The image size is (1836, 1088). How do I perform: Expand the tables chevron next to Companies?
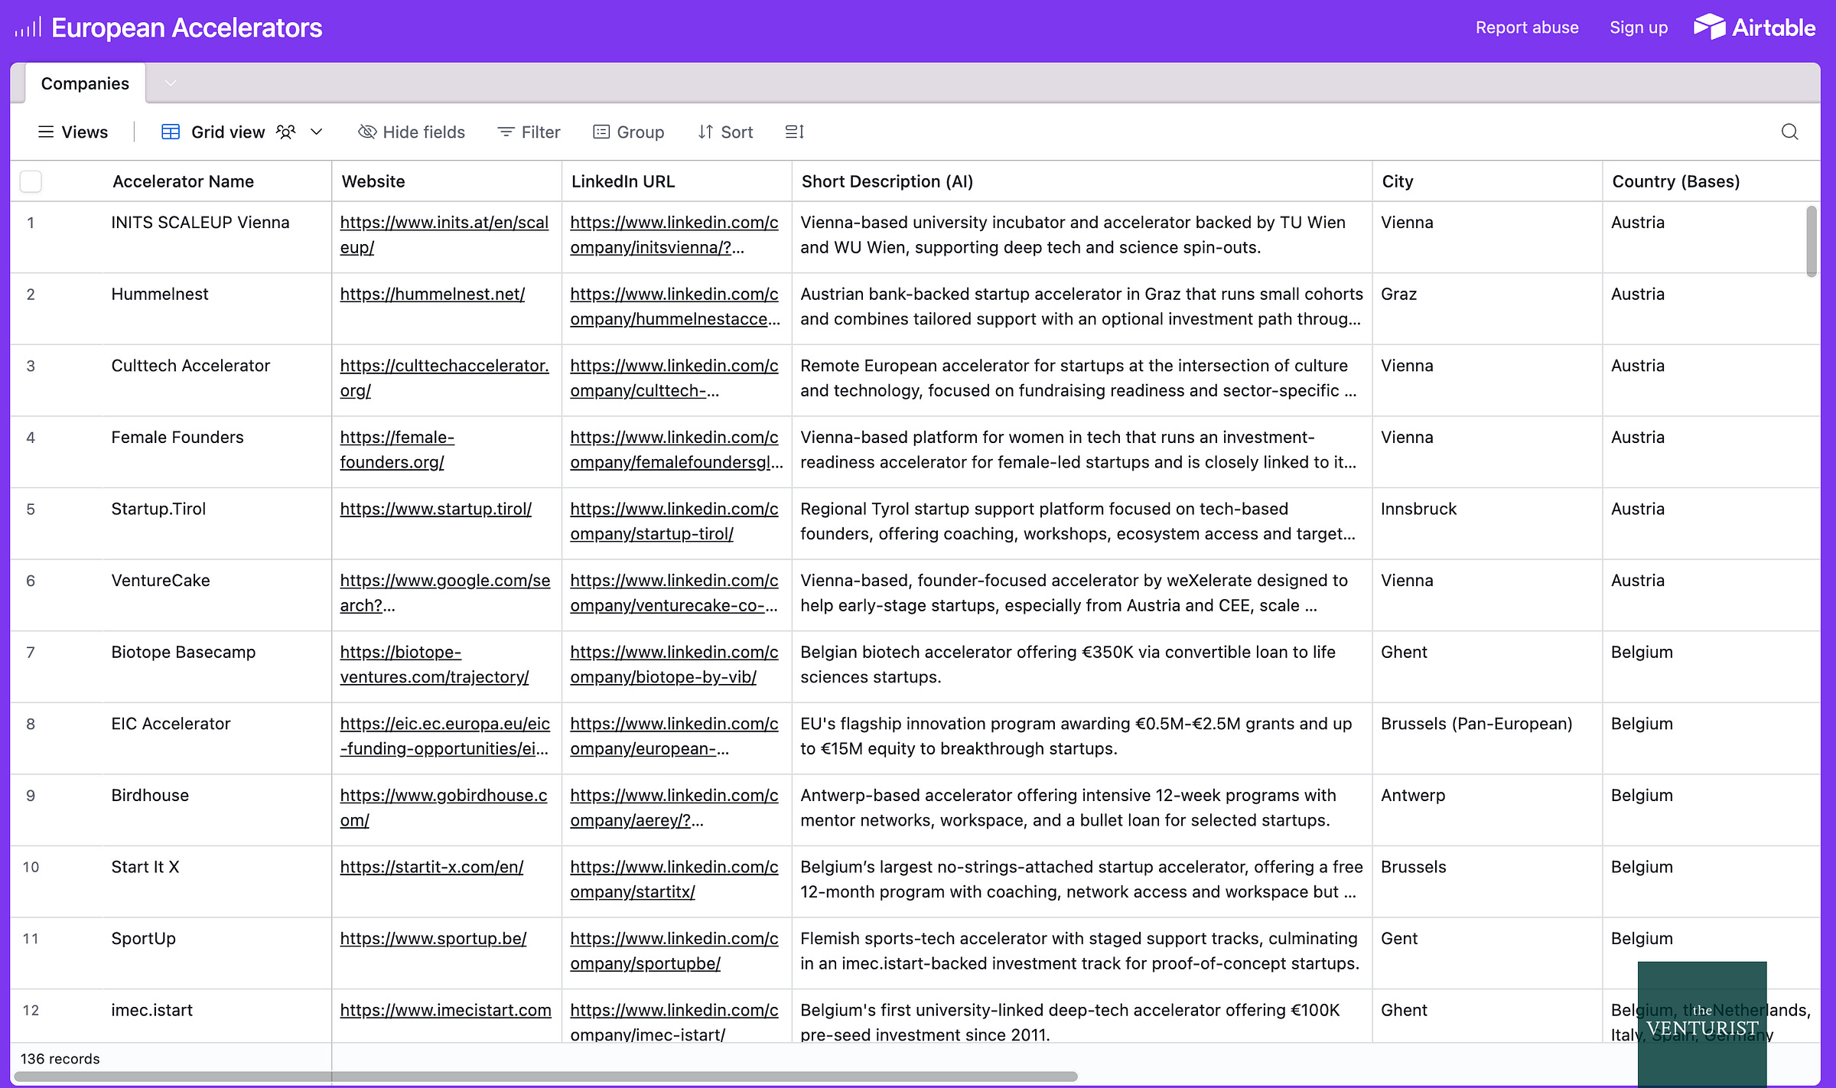click(x=171, y=83)
